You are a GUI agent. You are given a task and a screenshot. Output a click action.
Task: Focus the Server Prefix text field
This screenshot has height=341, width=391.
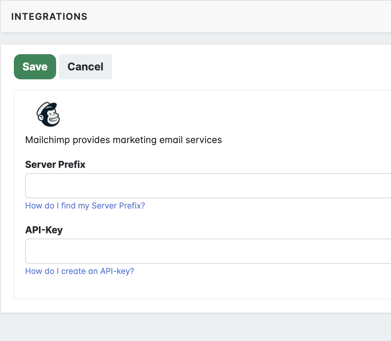(x=208, y=186)
